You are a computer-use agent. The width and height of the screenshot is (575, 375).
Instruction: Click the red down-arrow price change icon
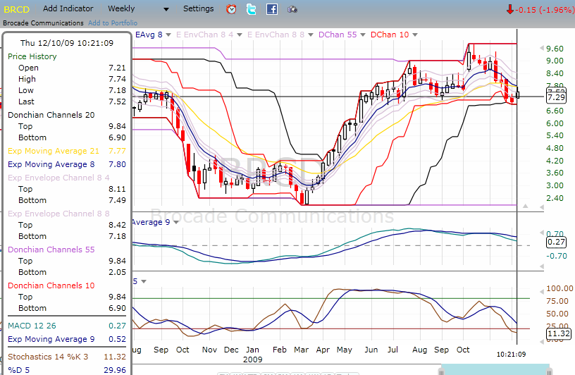point(509,10)
